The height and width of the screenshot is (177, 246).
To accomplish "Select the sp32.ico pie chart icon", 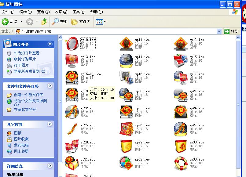I will [126, 163].
